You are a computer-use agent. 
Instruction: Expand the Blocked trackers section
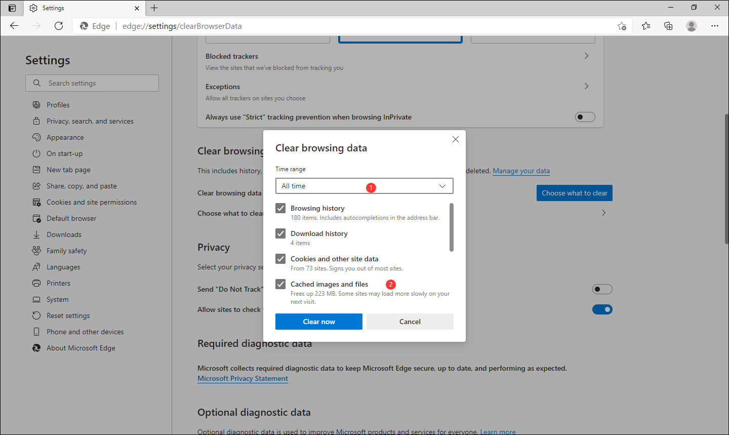click(586, 56)
